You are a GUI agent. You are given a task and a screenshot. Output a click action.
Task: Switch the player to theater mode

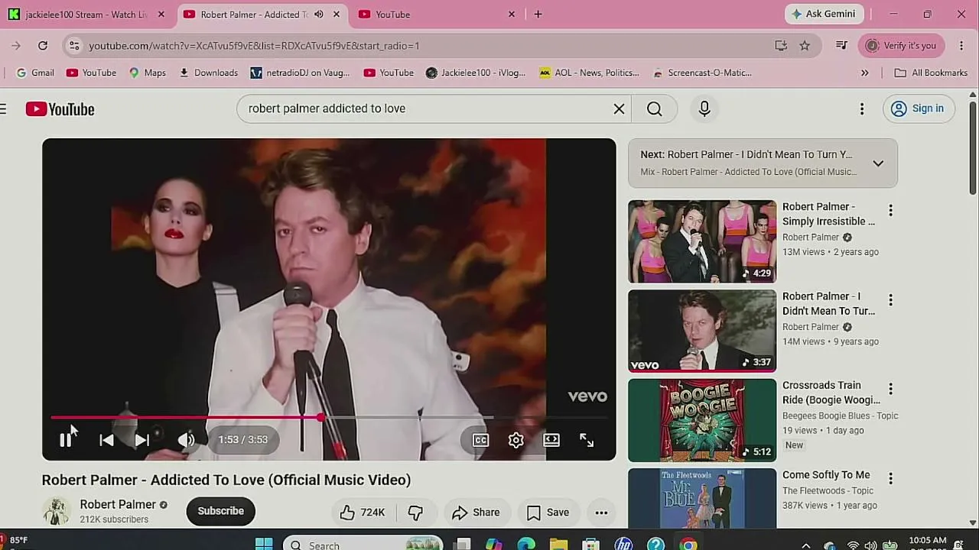coord(551,440)
